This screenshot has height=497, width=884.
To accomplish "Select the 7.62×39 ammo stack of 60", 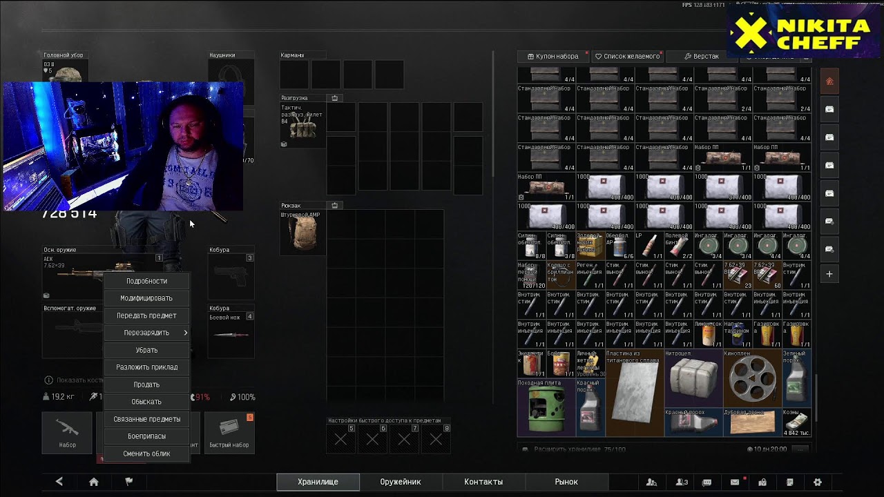I will point(767,275).
